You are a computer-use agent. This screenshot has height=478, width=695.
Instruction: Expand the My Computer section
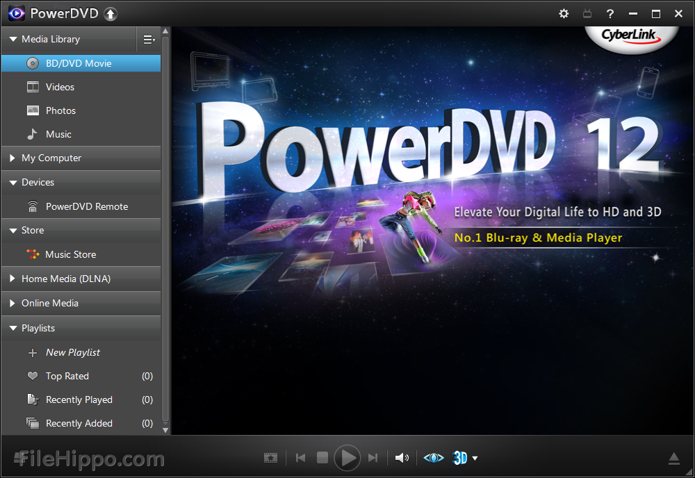click(13, 158)
